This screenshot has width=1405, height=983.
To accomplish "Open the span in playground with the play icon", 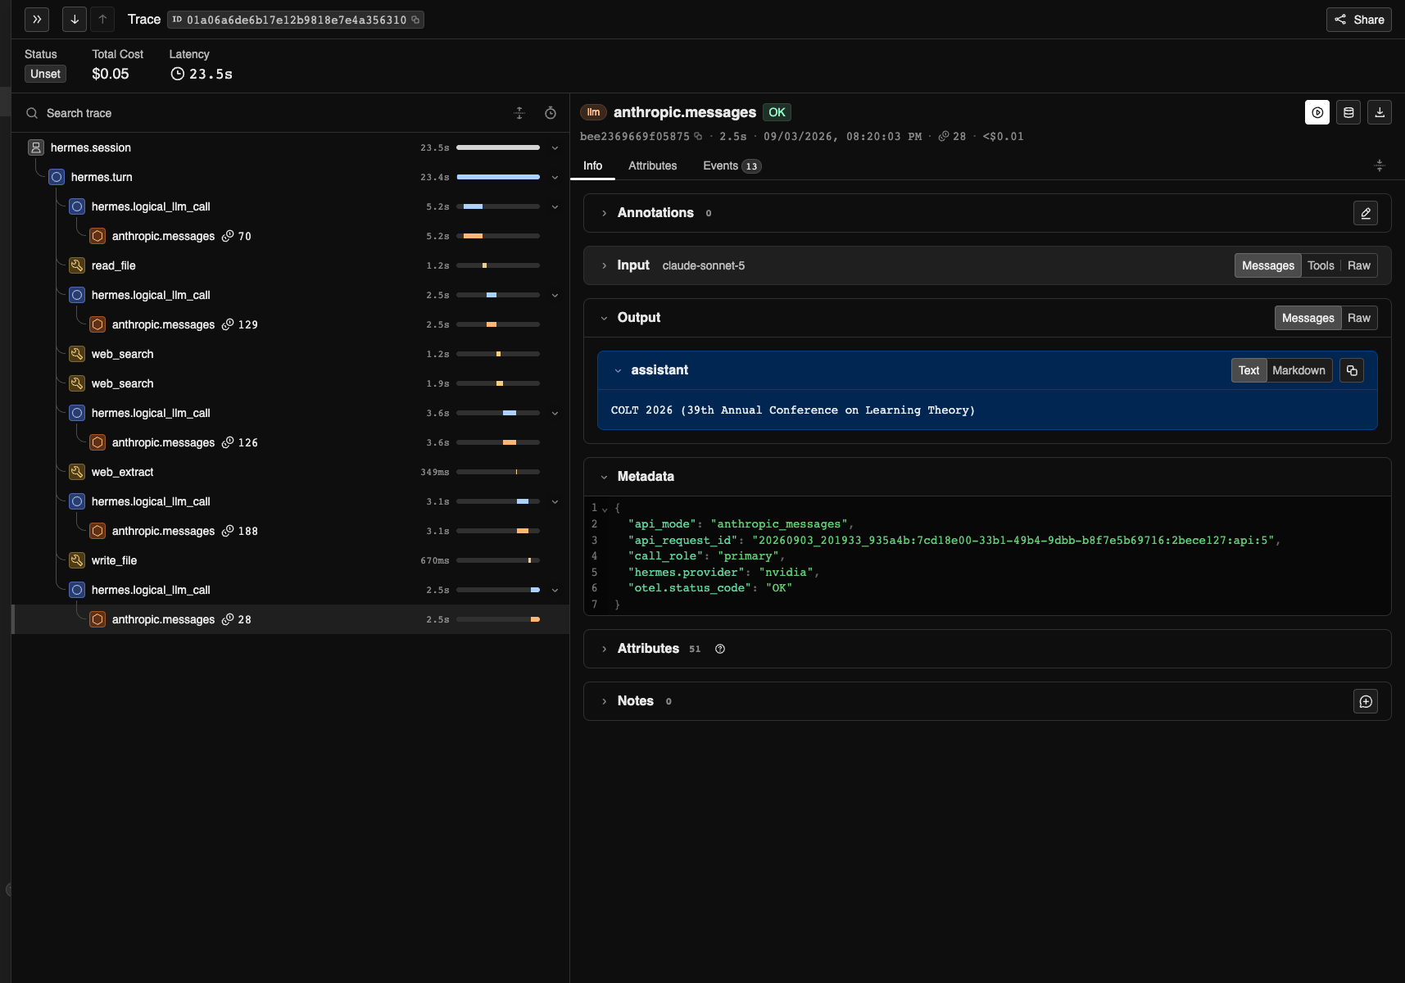I will (1317, 112).
